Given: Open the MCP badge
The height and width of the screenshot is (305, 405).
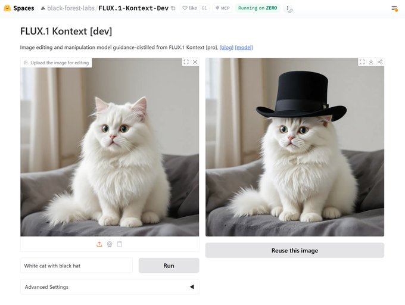Looking at the screenshot, I should [223, 8].
